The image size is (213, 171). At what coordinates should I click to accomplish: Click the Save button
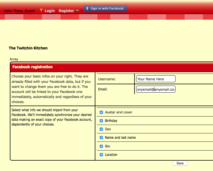point(180,163)
